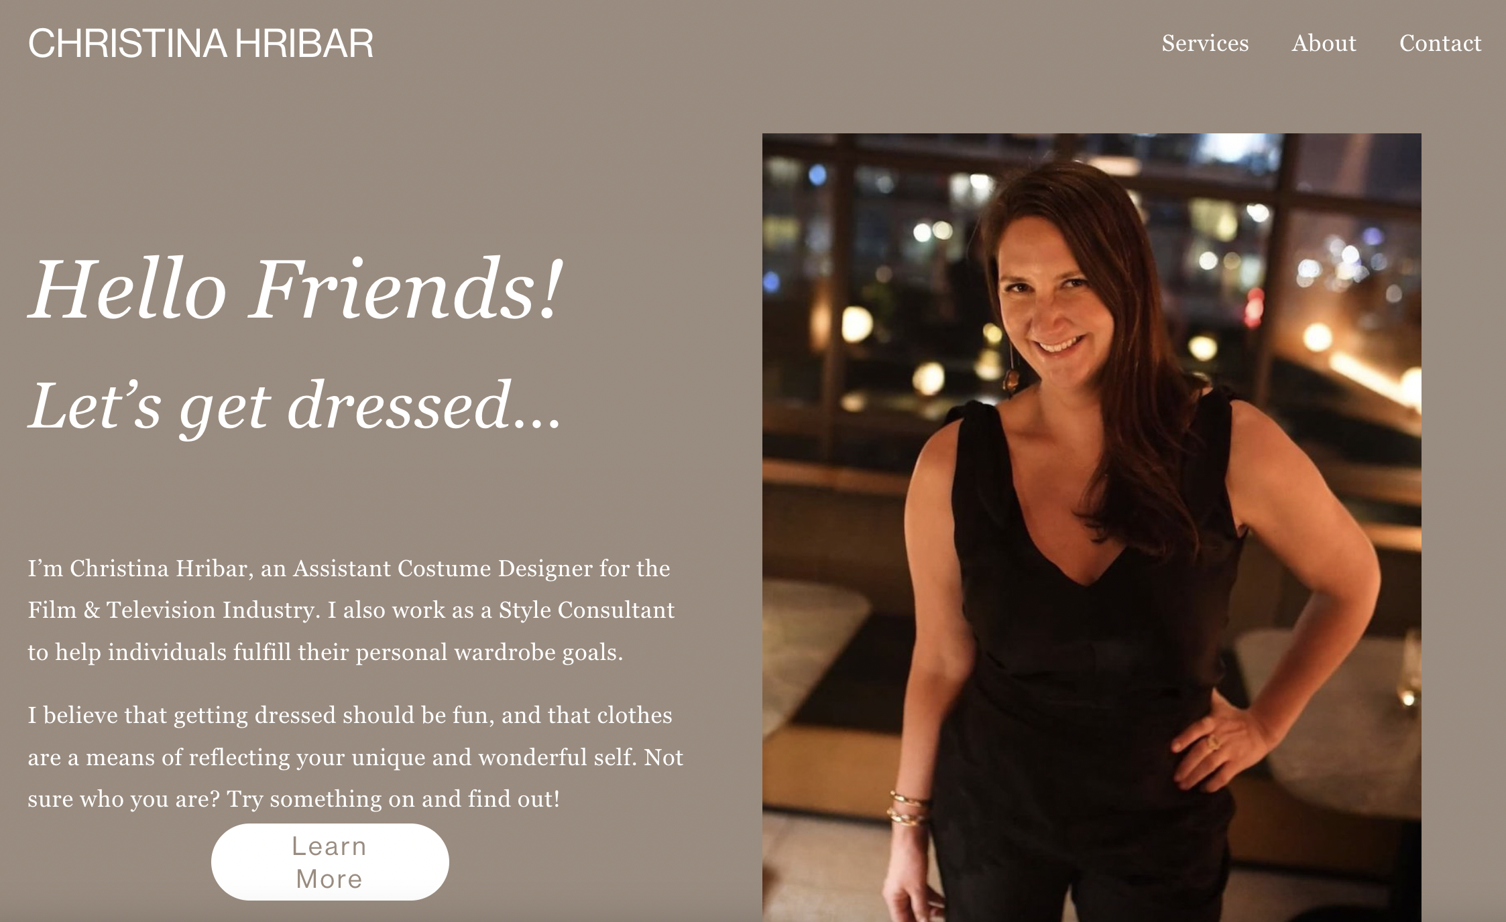Click the gold bracelets in the photo

tap(909, 809)
